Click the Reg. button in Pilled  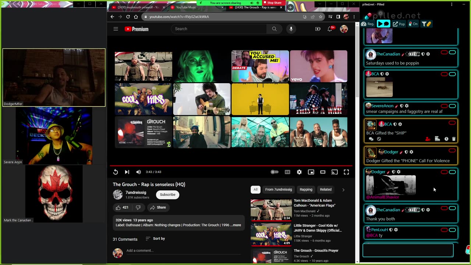[368, 24]
